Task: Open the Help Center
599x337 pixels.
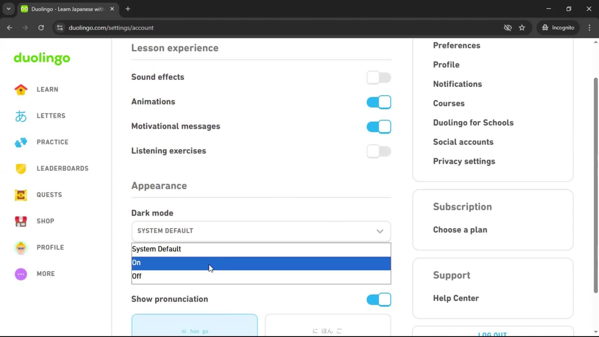Action: 455,298
